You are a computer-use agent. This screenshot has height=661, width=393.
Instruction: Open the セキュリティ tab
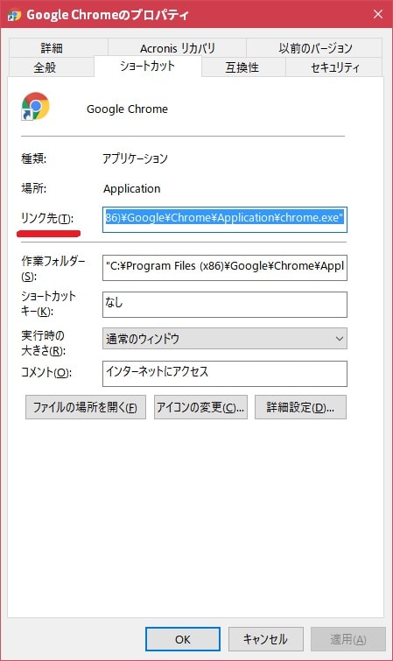pyautogui.click(x=334, y=67)
